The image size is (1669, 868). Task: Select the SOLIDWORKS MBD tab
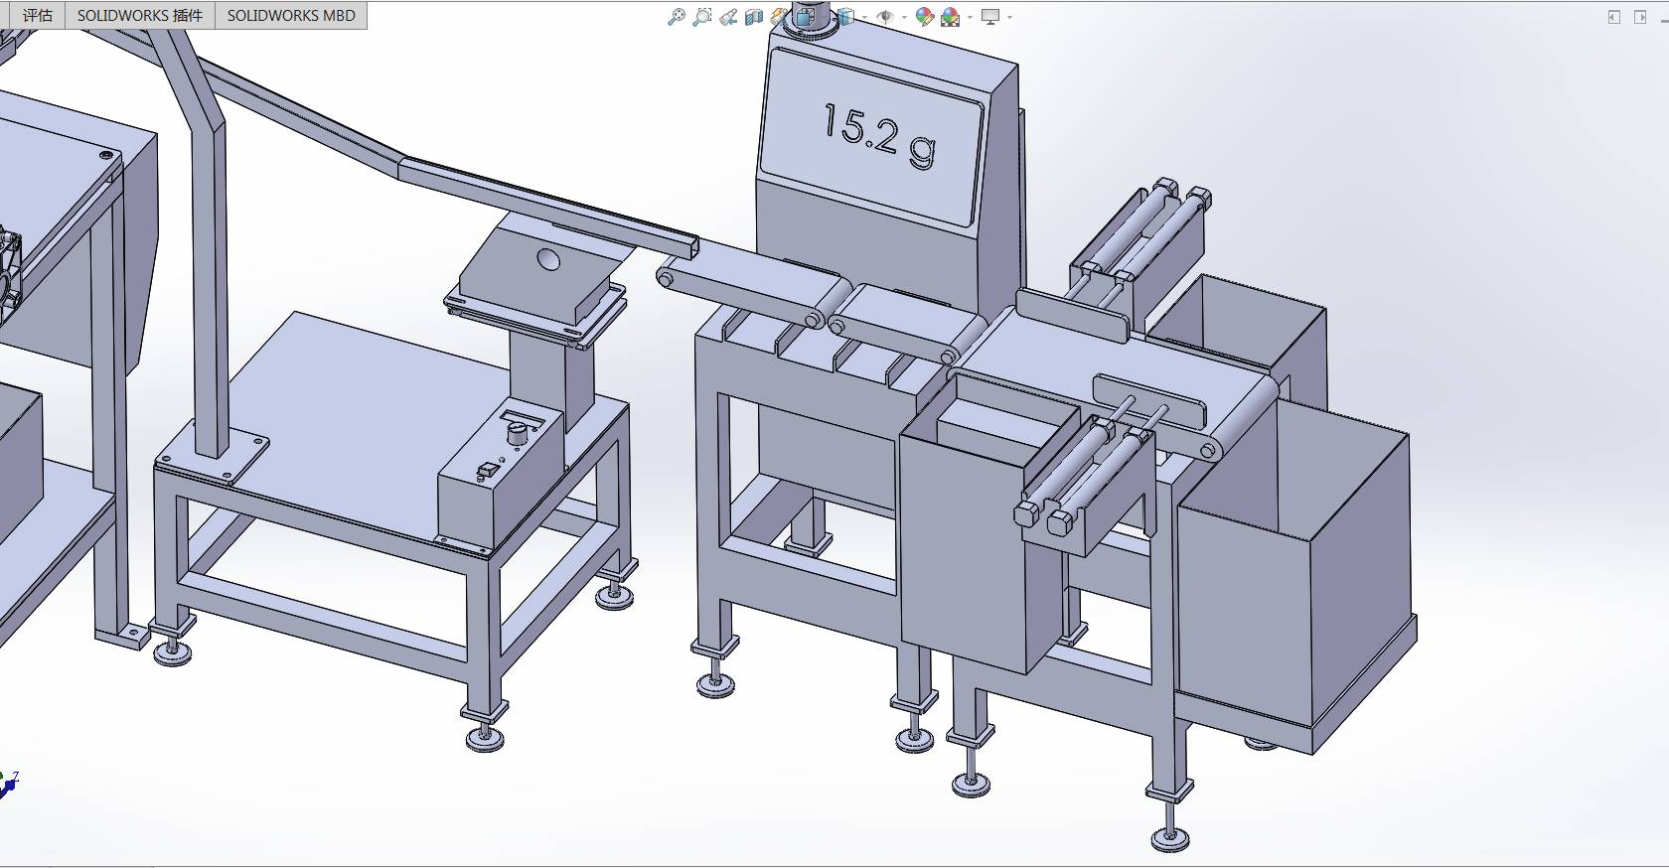[291, 16]
